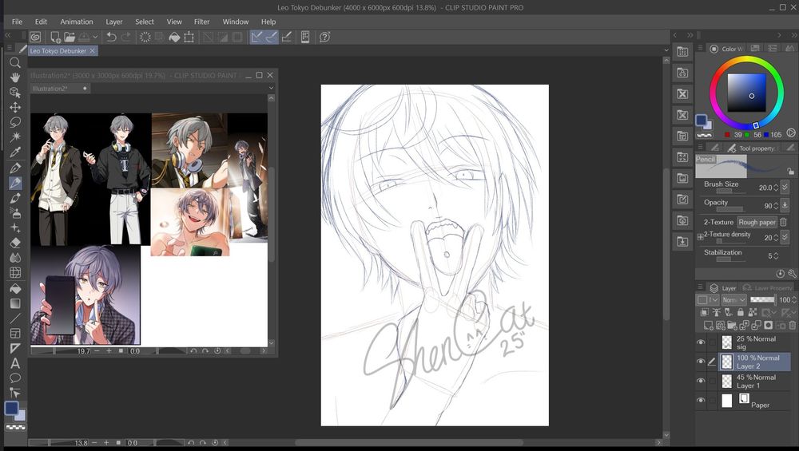Open the Rough paper texture selector
The image size is (799, 451).
tap(757, 222)
